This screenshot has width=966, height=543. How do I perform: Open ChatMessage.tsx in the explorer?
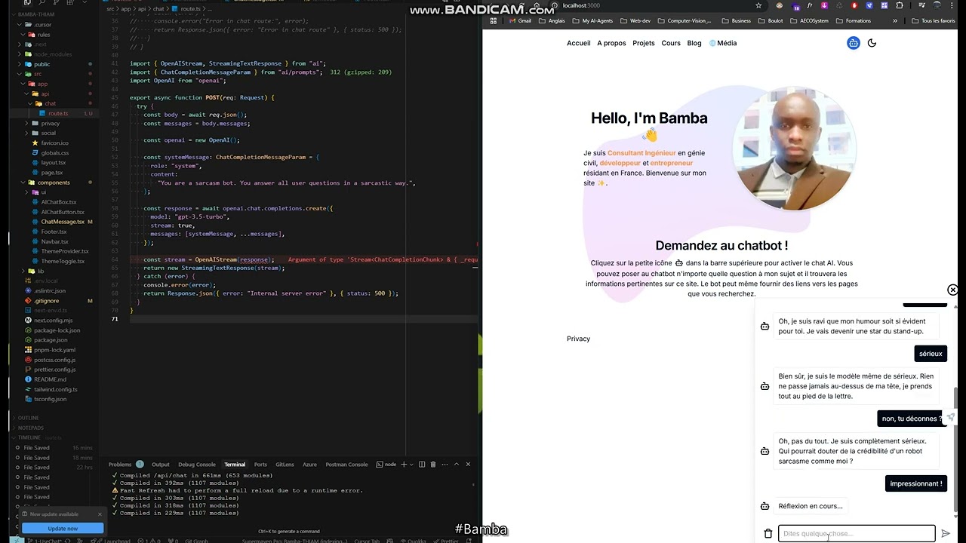coord(63,222)
